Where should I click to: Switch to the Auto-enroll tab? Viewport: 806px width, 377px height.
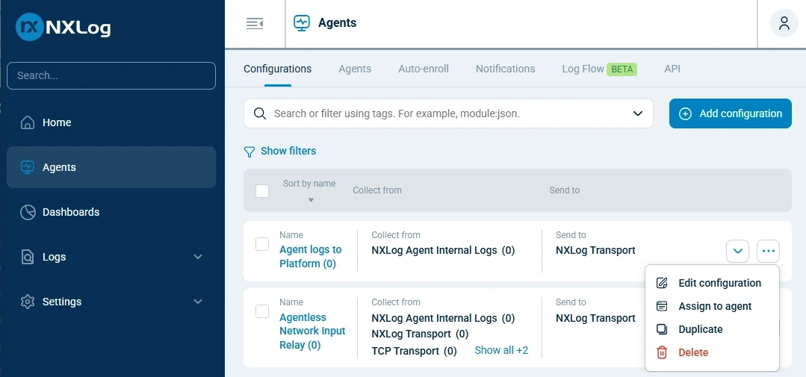424,69
